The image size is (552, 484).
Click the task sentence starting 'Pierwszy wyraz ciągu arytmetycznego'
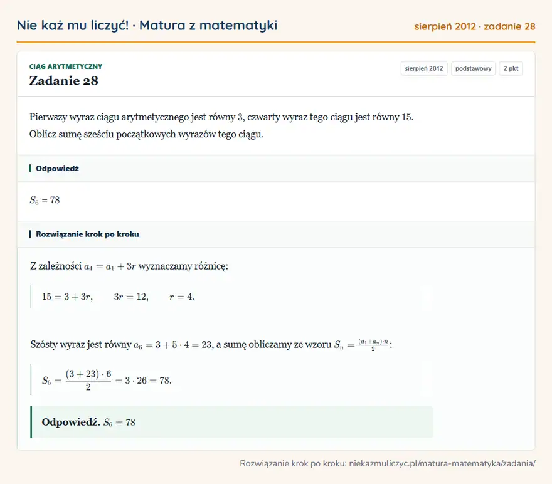click(221, 117)
